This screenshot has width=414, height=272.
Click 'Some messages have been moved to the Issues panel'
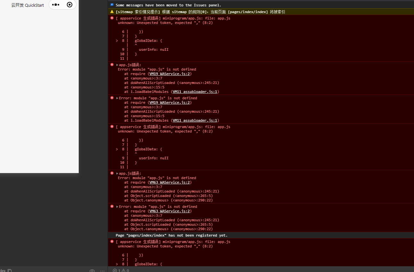[168, 5]
